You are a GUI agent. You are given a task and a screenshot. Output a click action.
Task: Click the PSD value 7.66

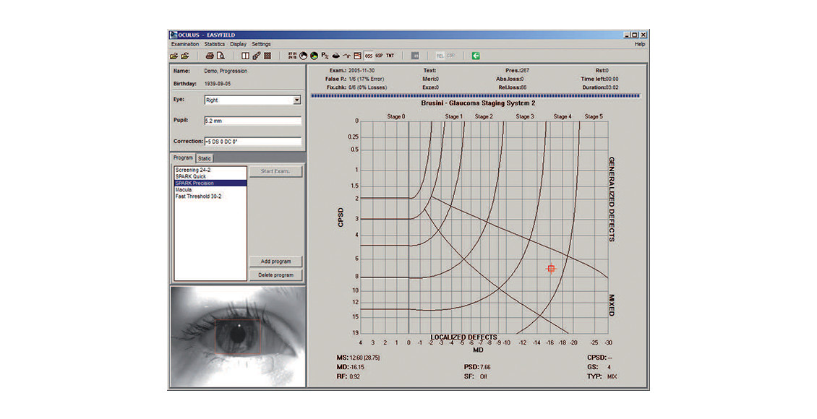[x=484, y=367]
